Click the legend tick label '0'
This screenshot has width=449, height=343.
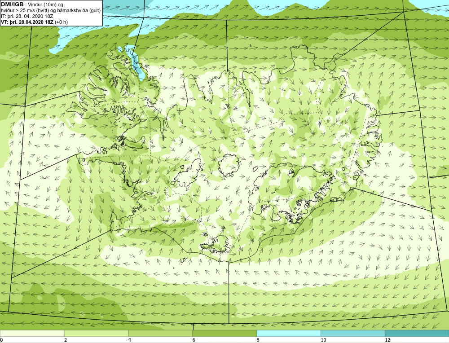1,340
